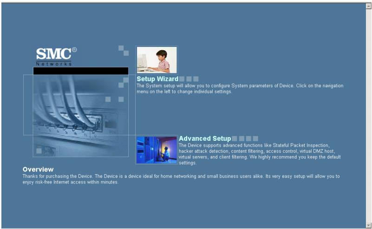372x229 pixels.
Task: Click the scrollbar up arrow
Action: [369, 7]
